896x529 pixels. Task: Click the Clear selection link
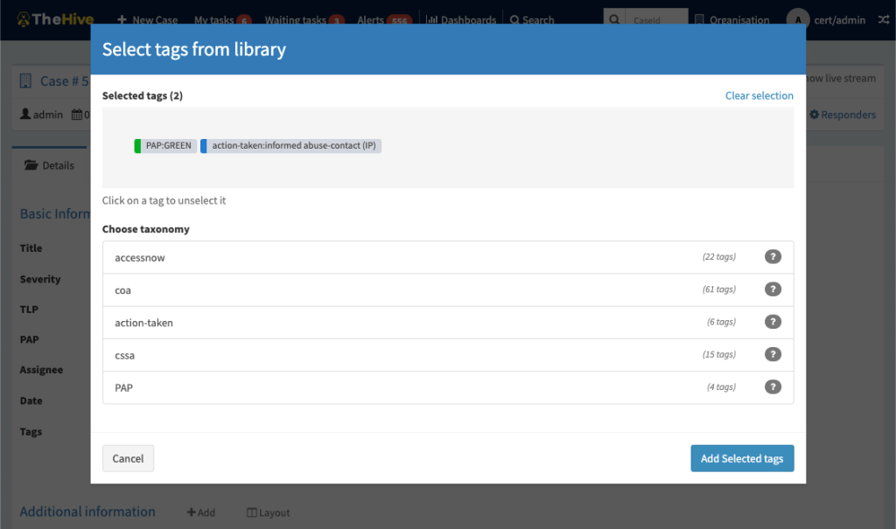(x=759, y=95)
